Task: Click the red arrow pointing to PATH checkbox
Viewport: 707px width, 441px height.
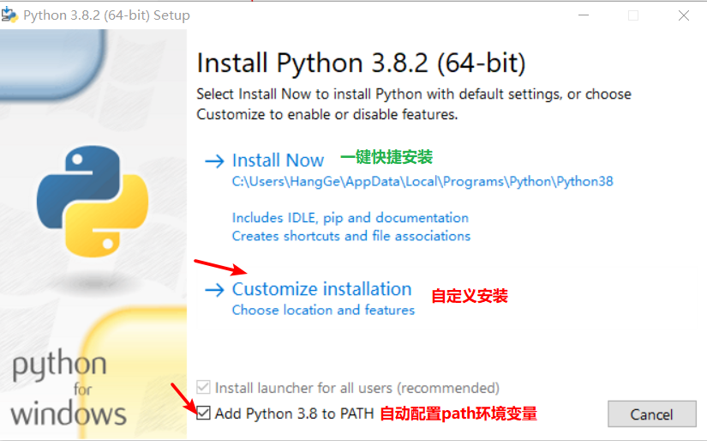Action: [x=183, y=398]
